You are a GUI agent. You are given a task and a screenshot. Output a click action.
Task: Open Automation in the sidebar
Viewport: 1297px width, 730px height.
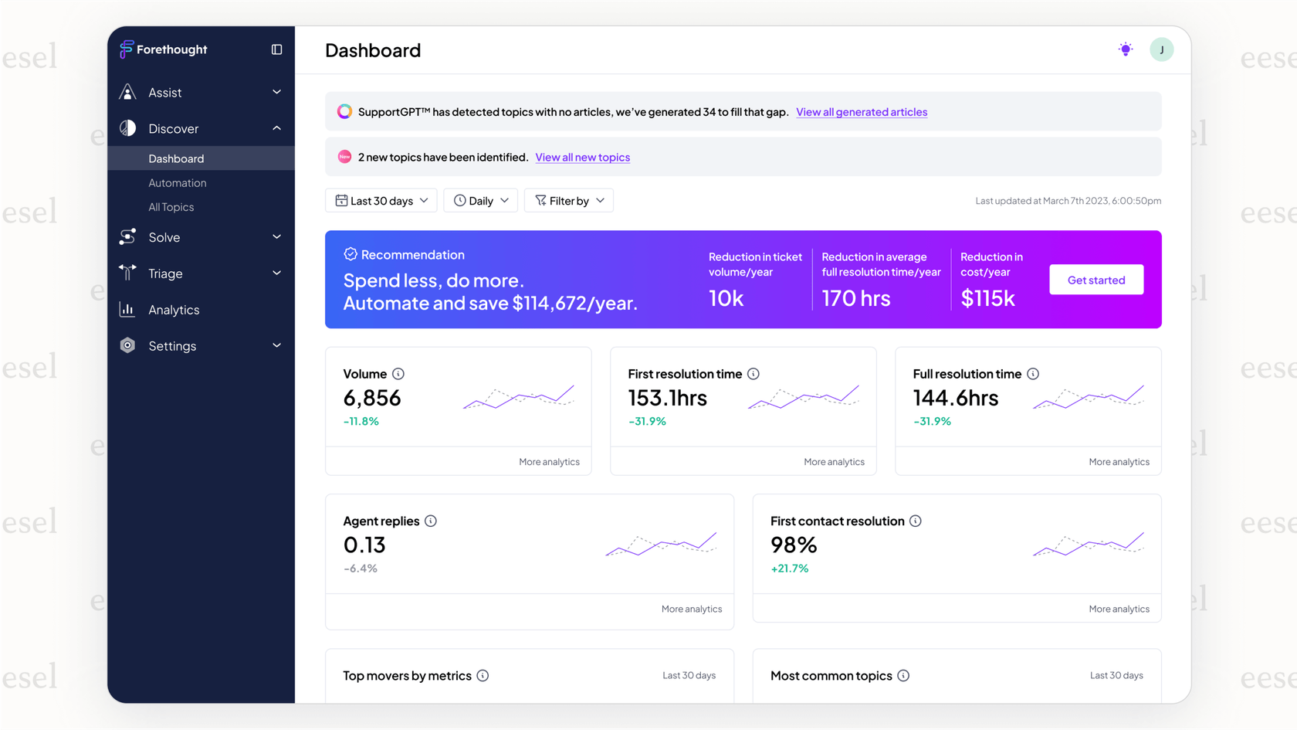click(x=178, y=183)
